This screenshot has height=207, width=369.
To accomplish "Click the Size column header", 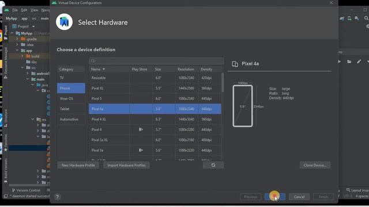I will pos(164,69).
